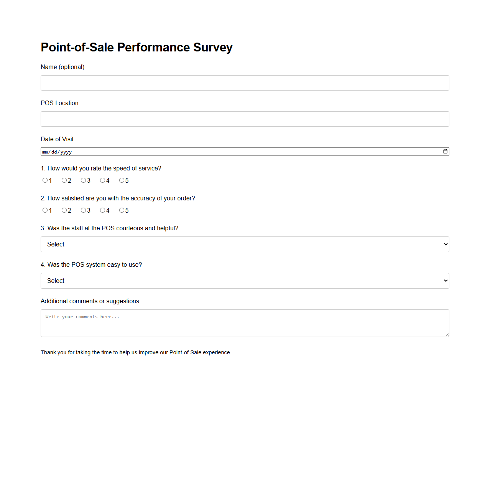The height and width of the screenshot is (499, 490).
Task: Select rating 4 for order accuracy
Action: click(x=102, y=210)
